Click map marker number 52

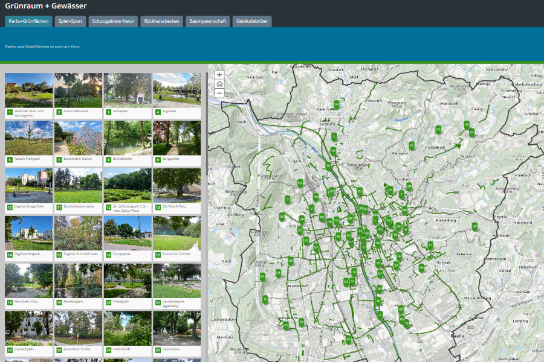(438, 129)
